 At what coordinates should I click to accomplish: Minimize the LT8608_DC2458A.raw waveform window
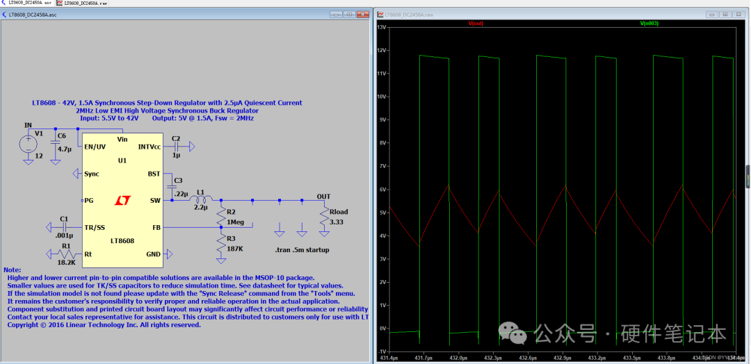711,14
